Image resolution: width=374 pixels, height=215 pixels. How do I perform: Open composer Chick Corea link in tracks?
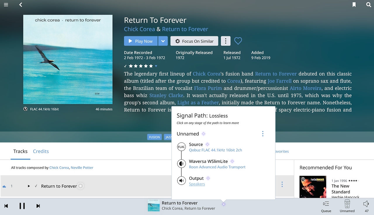click(x=59, y=168)
